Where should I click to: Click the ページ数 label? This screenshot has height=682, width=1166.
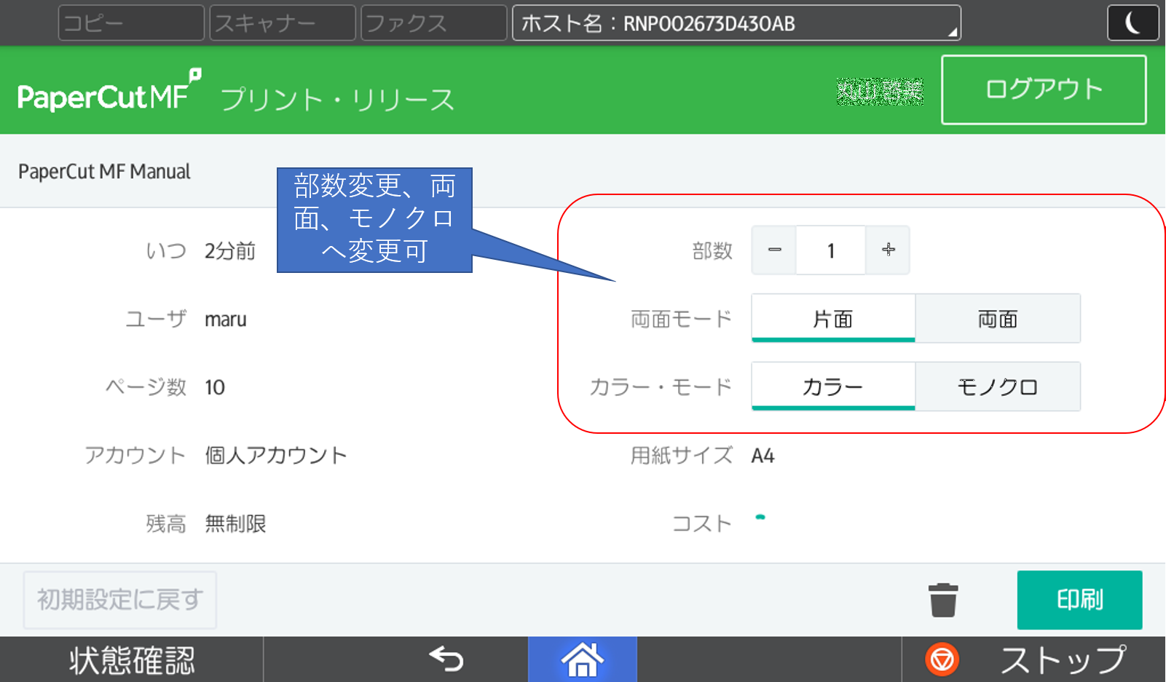pos(146,387)
